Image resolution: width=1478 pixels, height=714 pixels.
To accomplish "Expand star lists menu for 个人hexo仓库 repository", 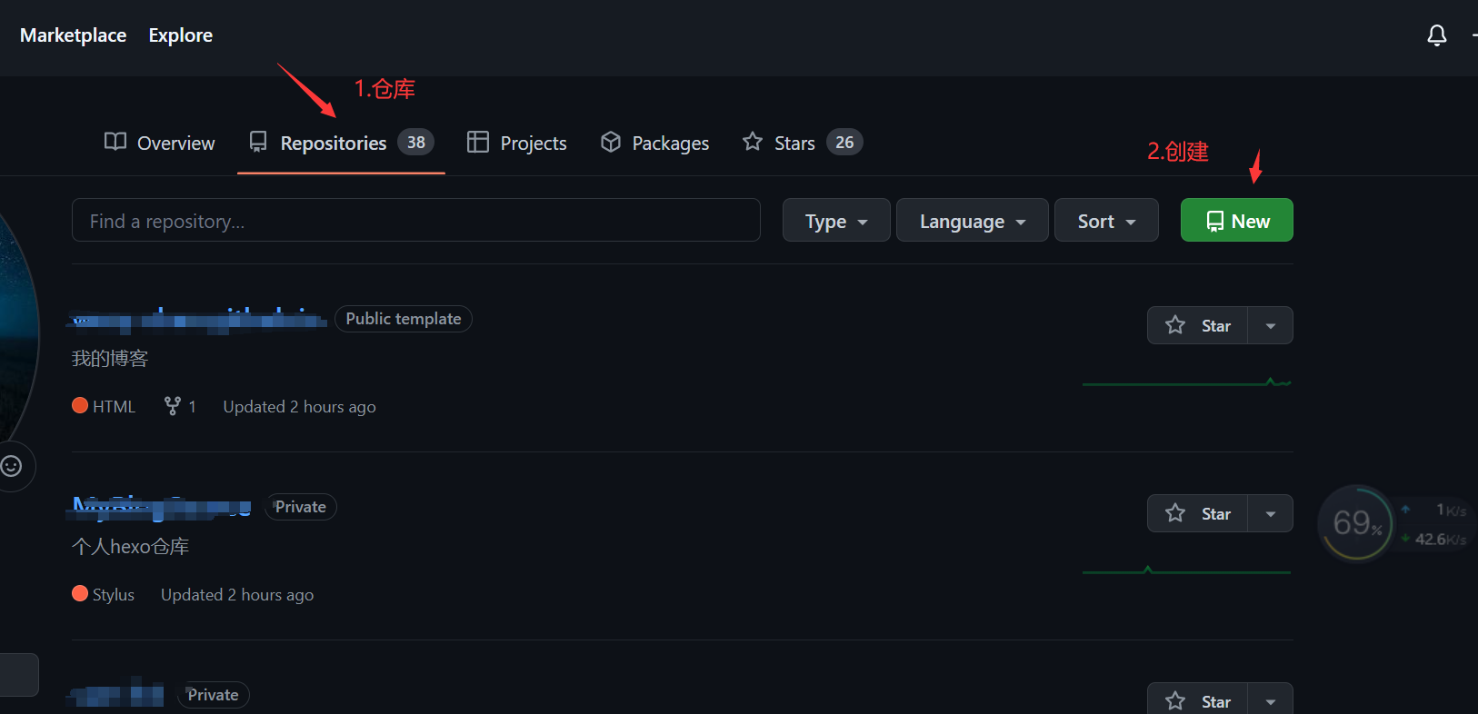I will click(1271, 513).
